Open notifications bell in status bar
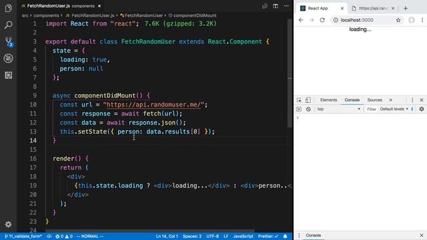427x240 pixels. coord(285,236)
